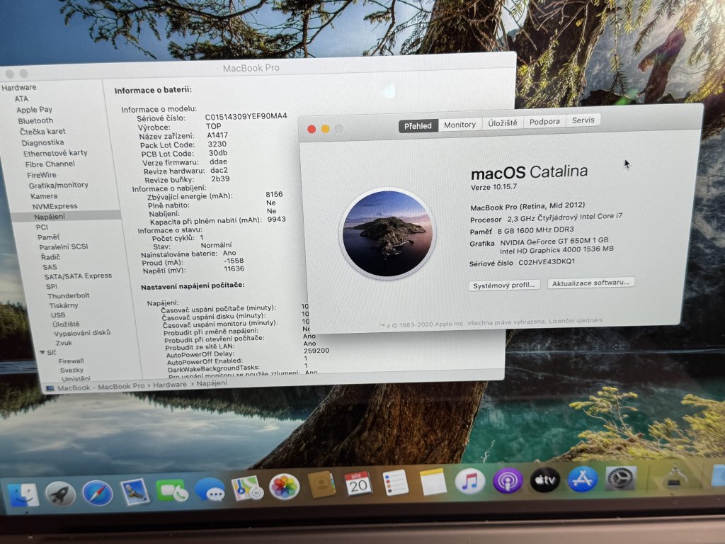Screen dimensions: 725x544
Task: Open App Store icon in Dock
Action: [582, 479]
